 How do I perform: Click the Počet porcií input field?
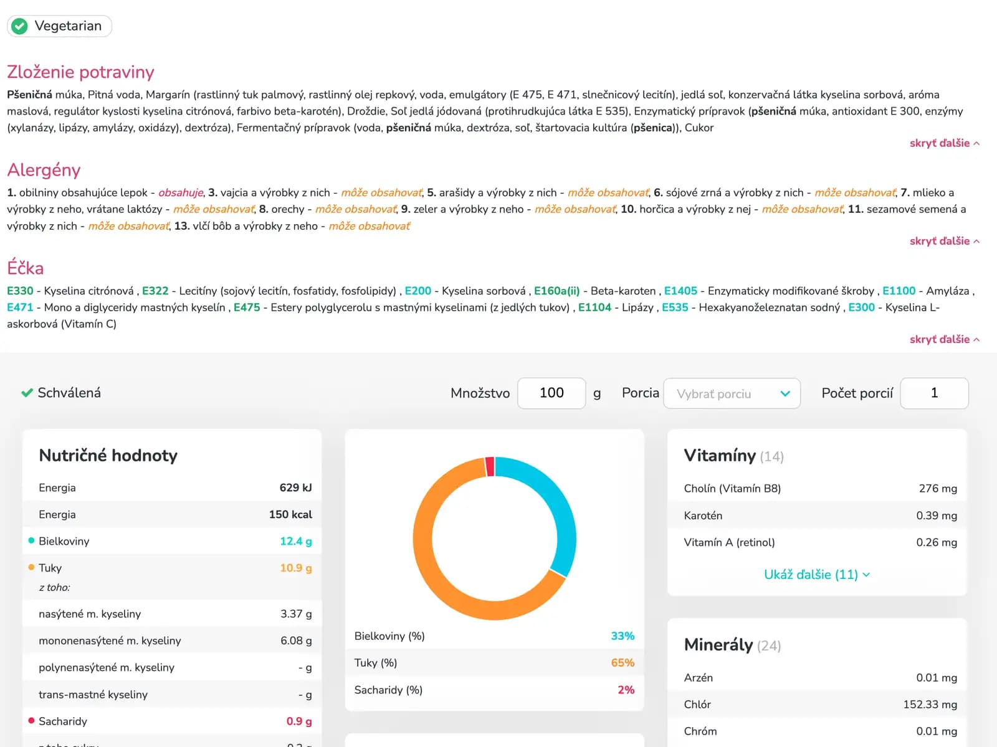click(933, 393)
